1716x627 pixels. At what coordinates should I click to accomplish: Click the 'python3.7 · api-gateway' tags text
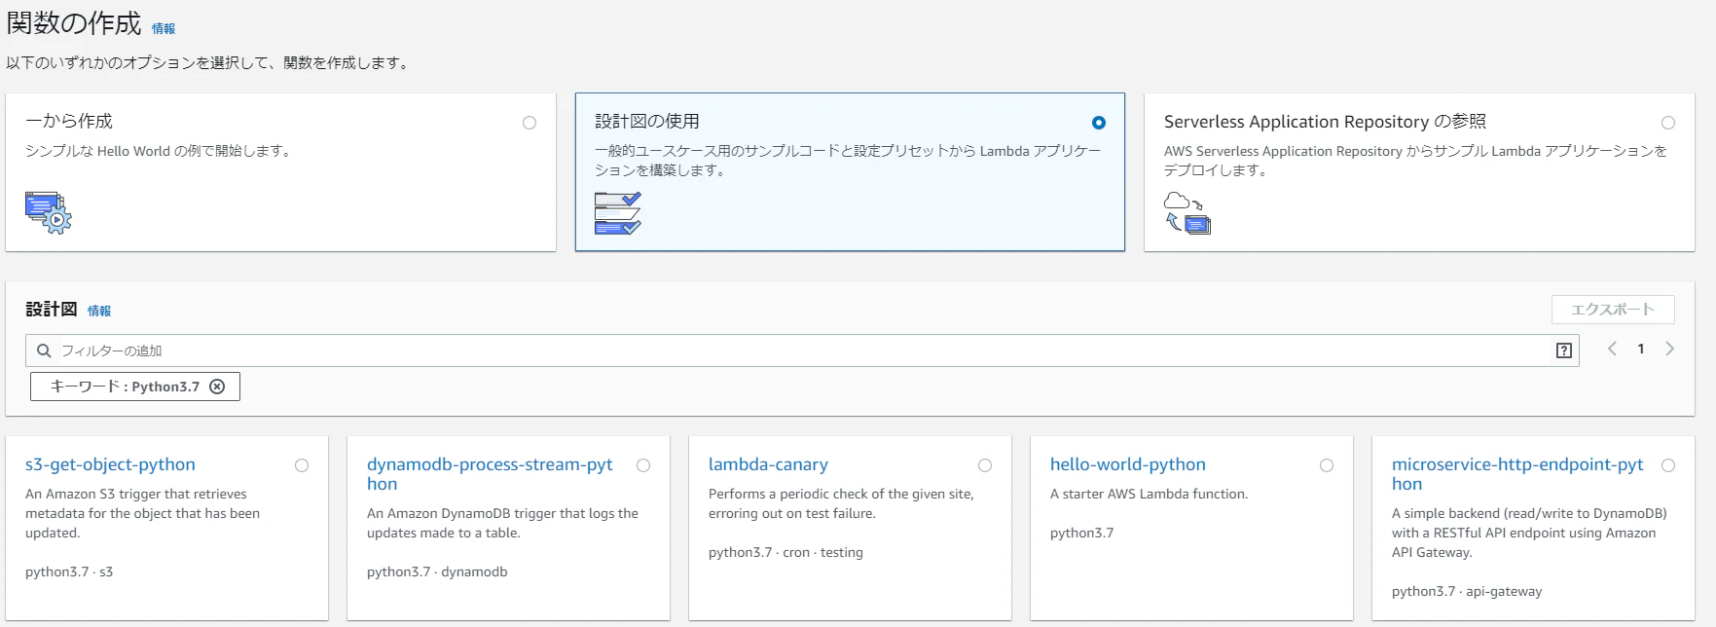pyautogui.click(x=1467, y=591)
